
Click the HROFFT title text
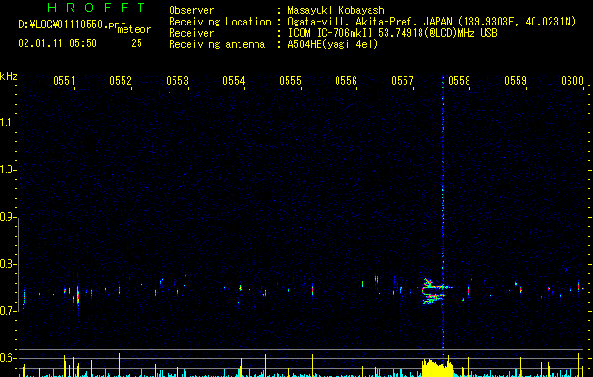tap(97, 8)
